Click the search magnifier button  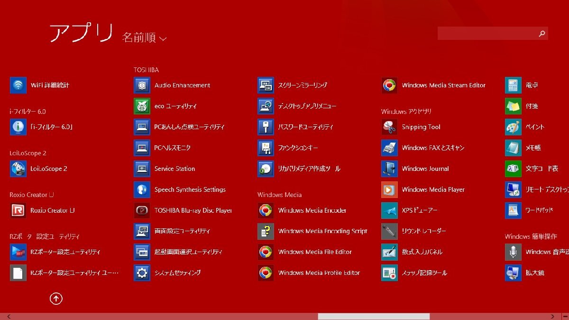tap(542, 33)
